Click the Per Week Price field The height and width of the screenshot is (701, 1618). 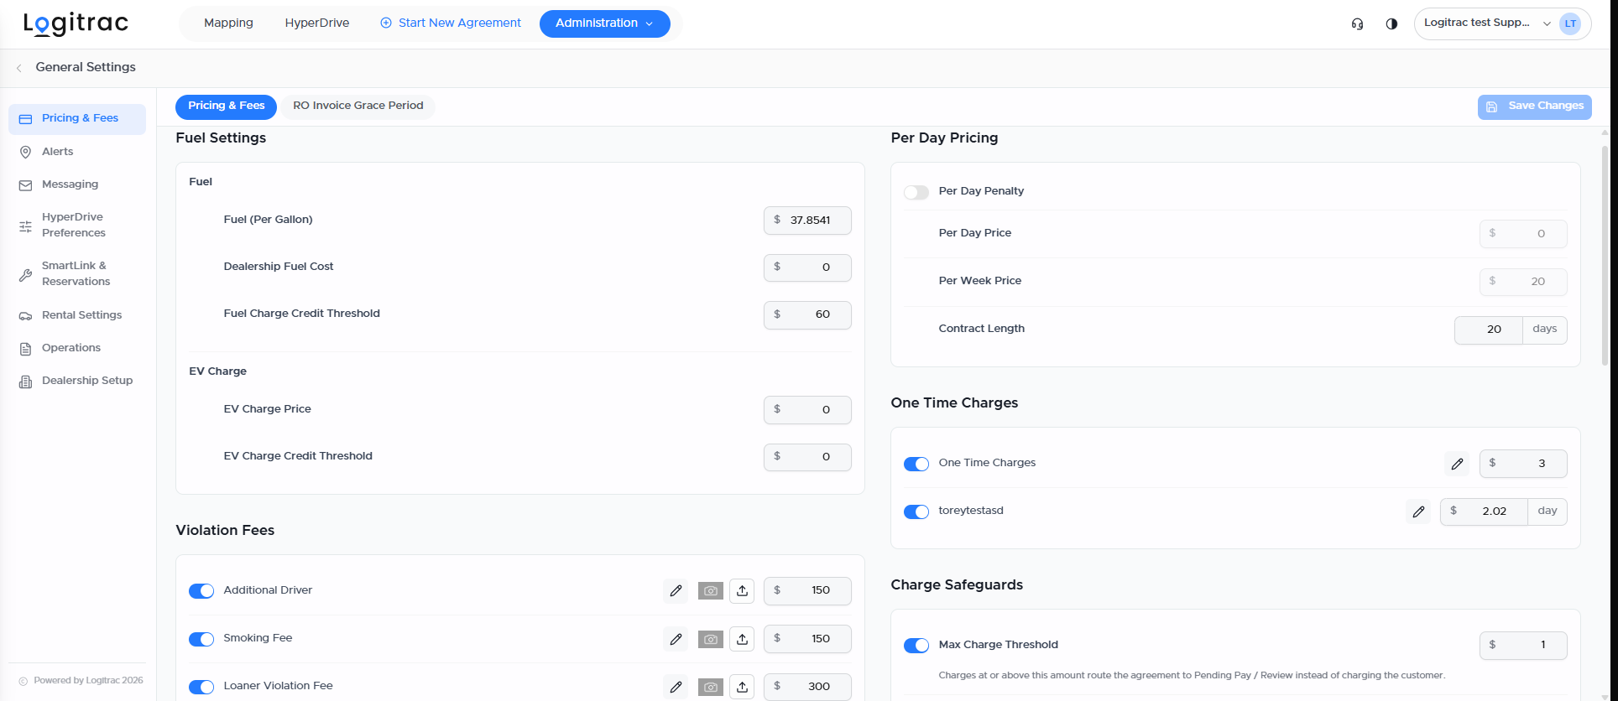click(x=1523, y=282)
